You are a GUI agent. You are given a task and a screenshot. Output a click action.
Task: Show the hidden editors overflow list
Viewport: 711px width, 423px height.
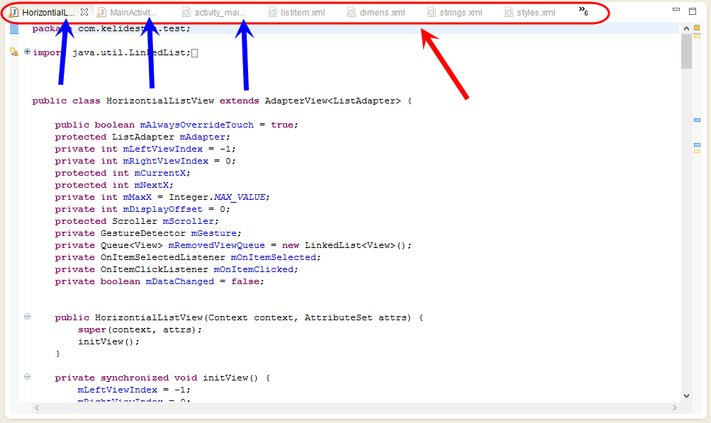click(583, 11)
